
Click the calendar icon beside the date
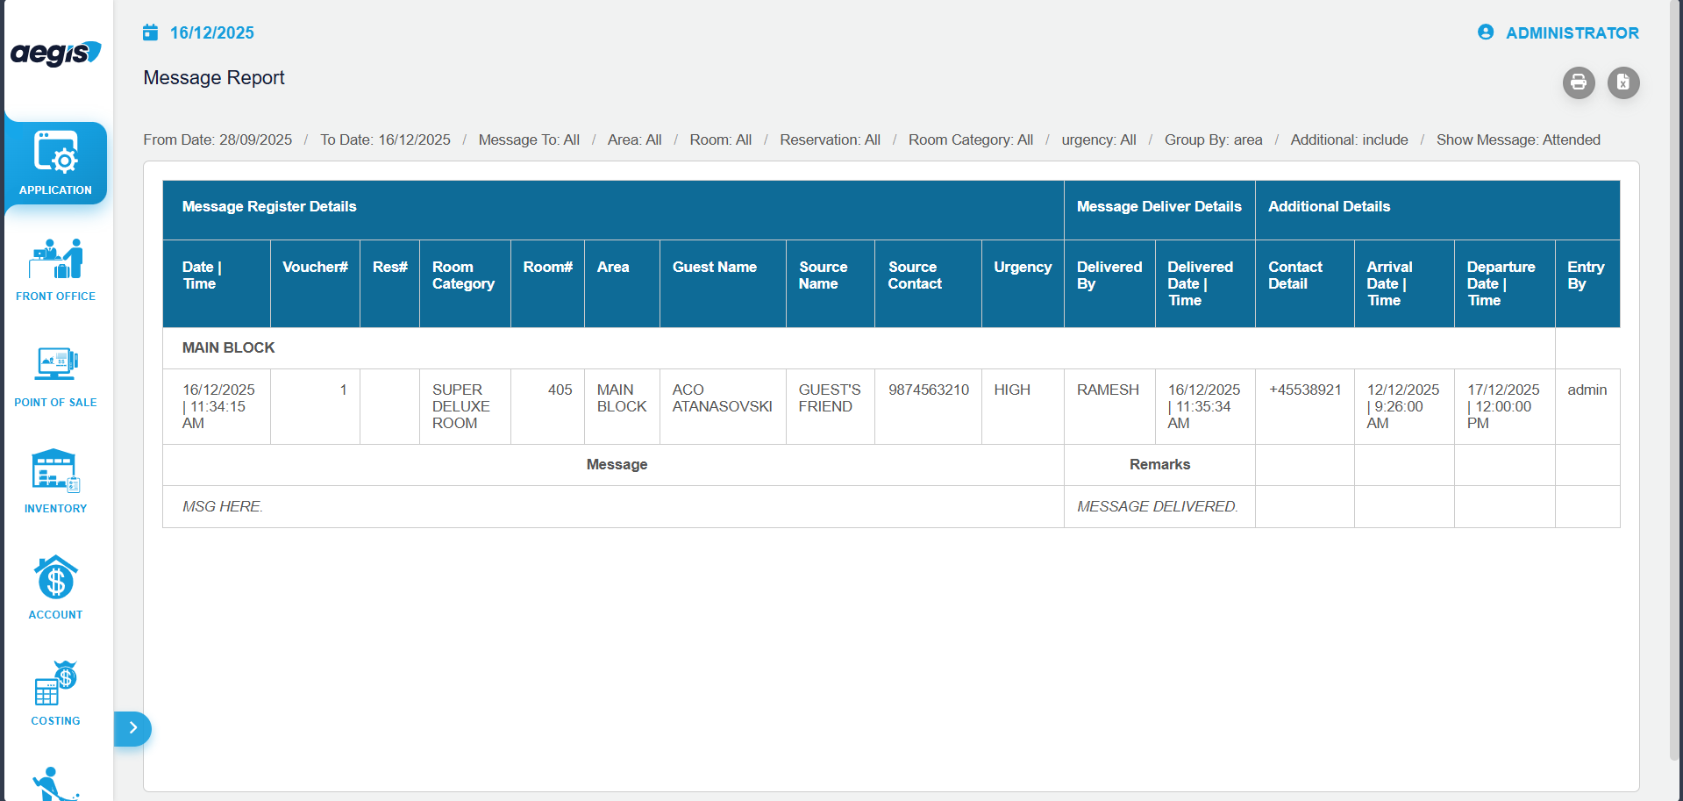click(151, 32)
